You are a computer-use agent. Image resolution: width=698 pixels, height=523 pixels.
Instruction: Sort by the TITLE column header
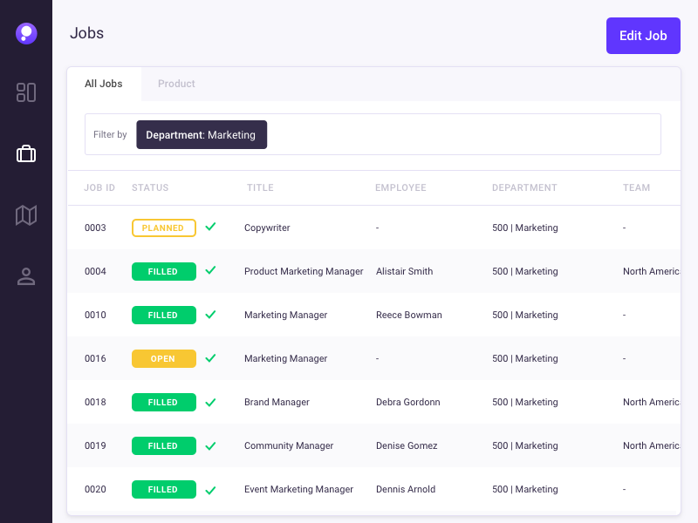pos(260,187)
